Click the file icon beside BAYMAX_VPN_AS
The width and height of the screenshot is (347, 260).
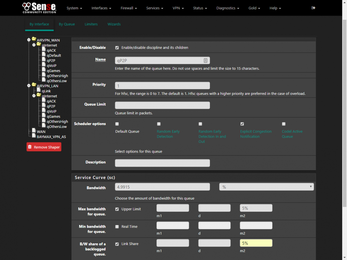(x=34, y=136)
